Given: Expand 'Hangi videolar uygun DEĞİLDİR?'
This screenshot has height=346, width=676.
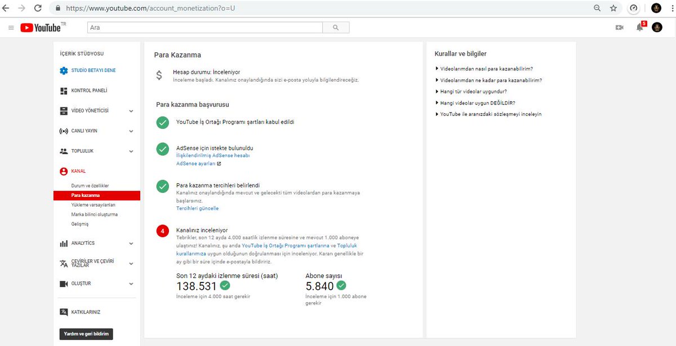Looking at the screenshot, I should (475, 103).
